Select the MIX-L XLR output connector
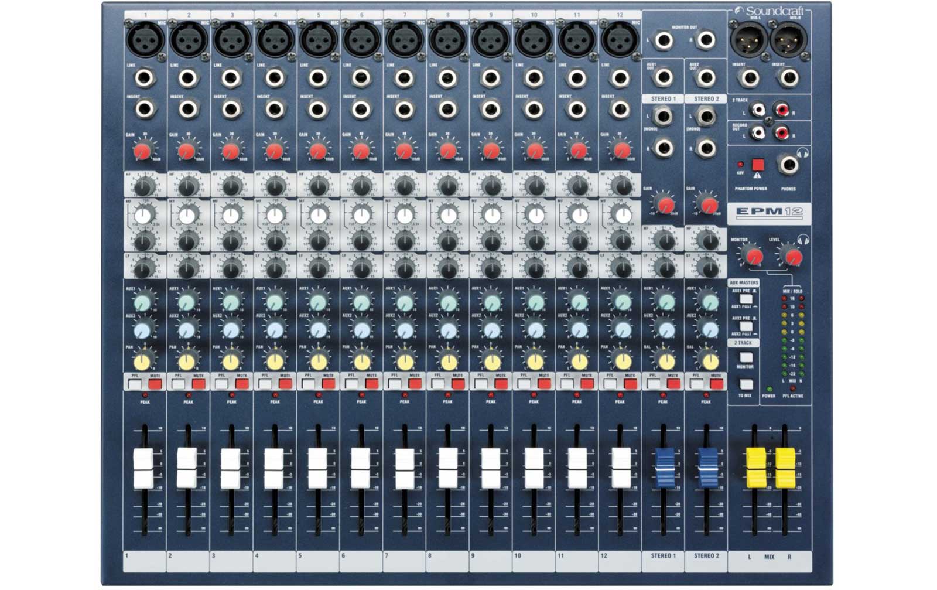Viewport: 937px width, 590px height. pyautogui.click(x=748, y=40)
